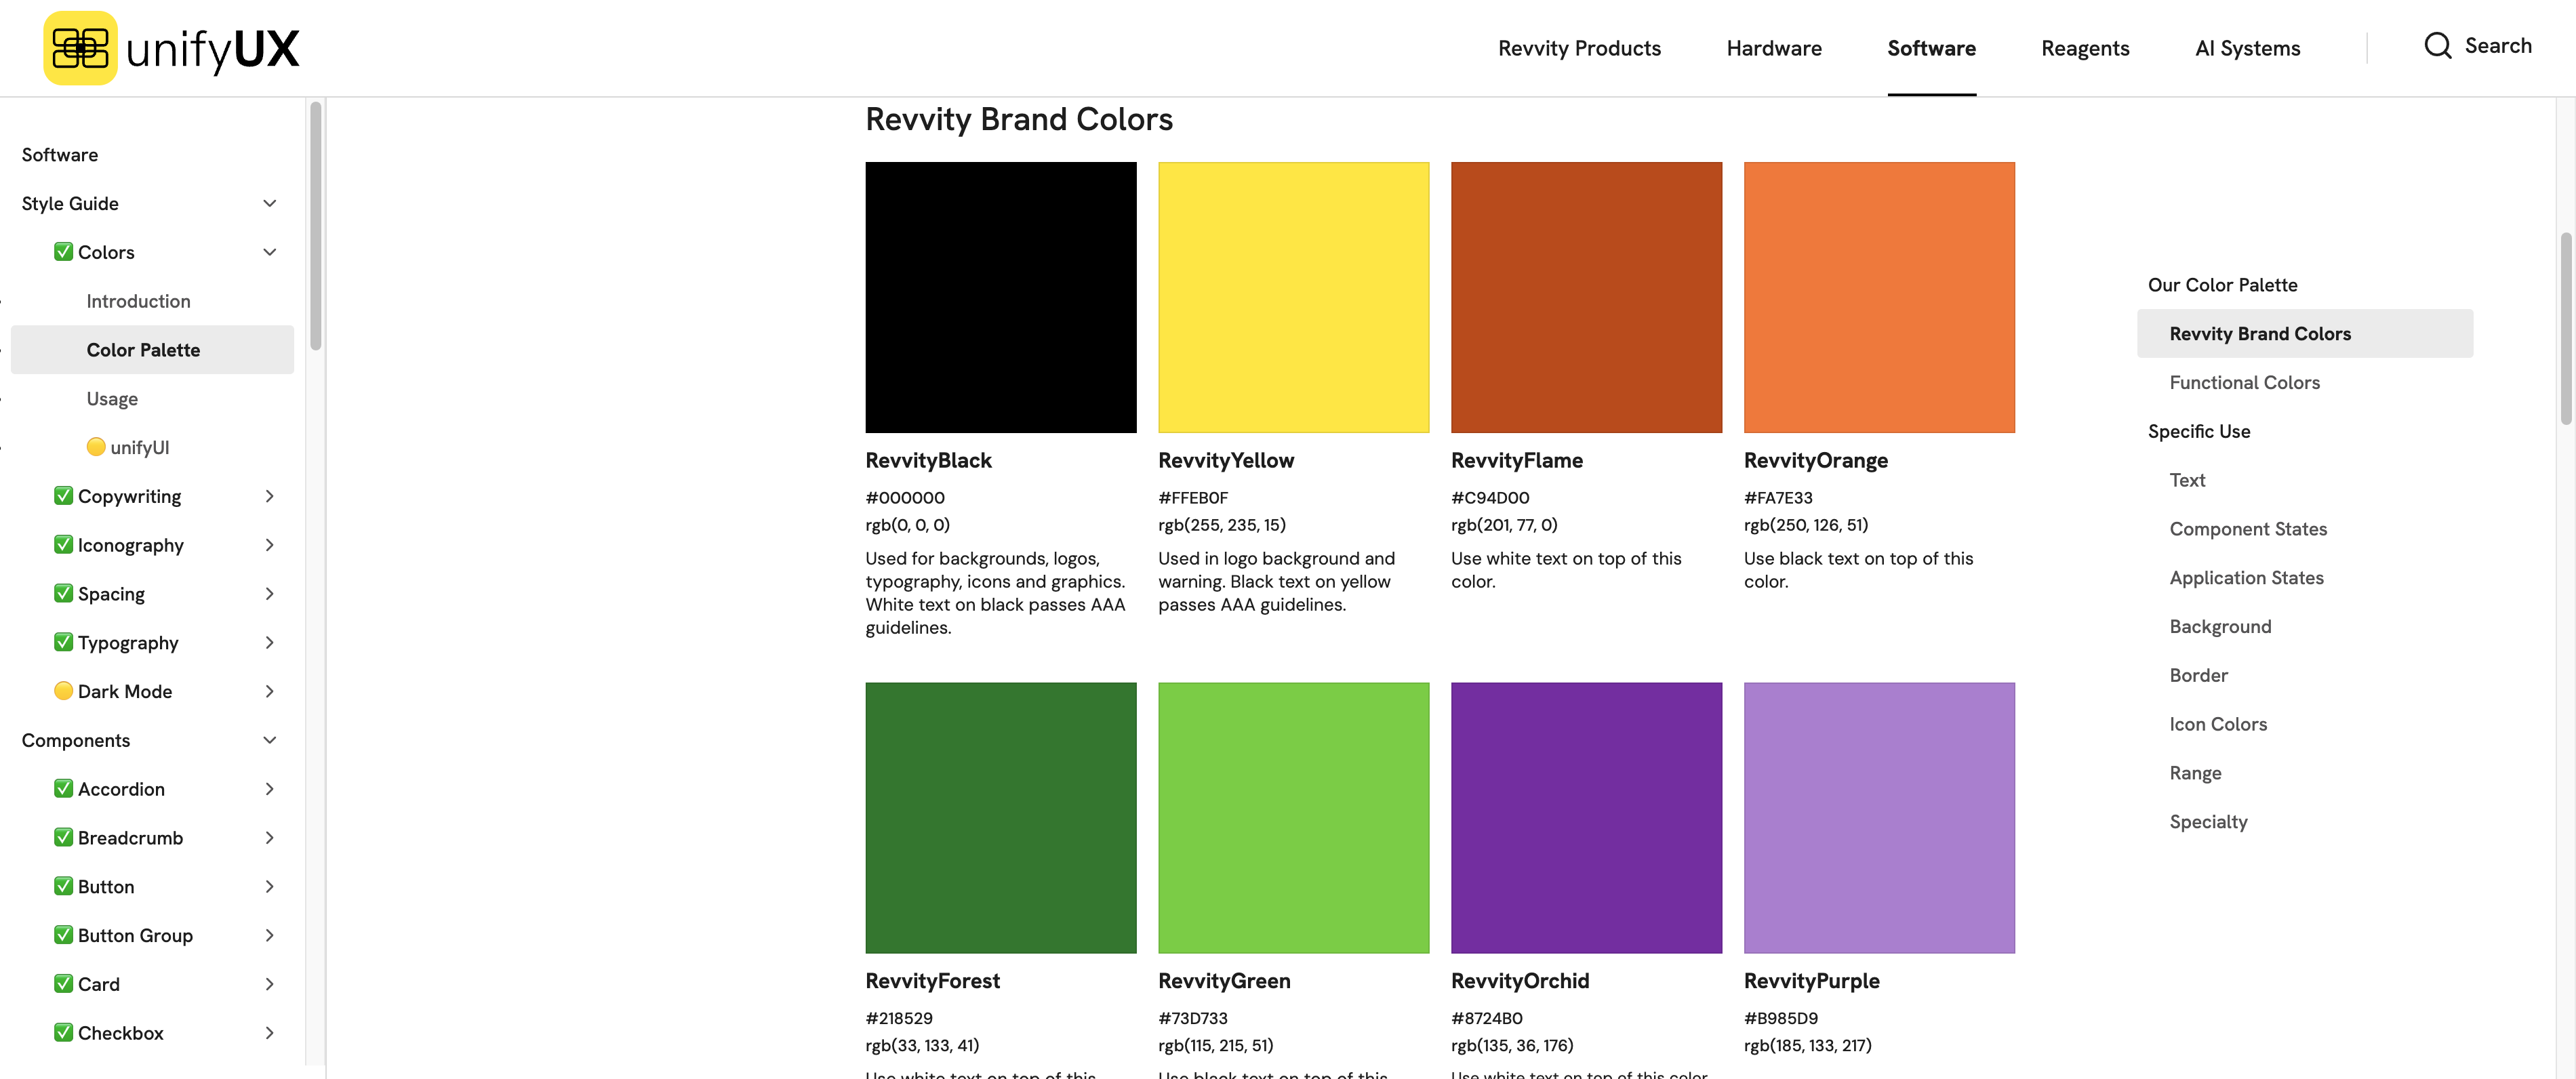The height and width of the screenshot is (1079, 2576).
Task: Go to Border in page contents
Action: coord(2198,675)
